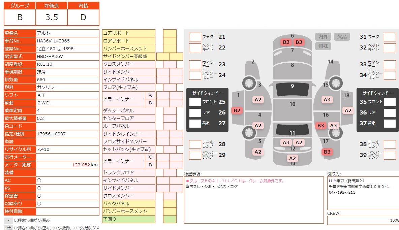Click the B2 damage marker on the car diagram

tap(237, 110)
